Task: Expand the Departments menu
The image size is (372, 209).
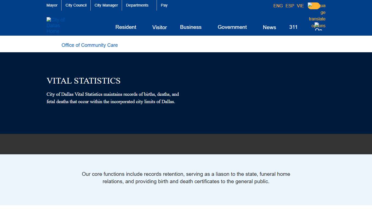Action: tap(137, 5)
